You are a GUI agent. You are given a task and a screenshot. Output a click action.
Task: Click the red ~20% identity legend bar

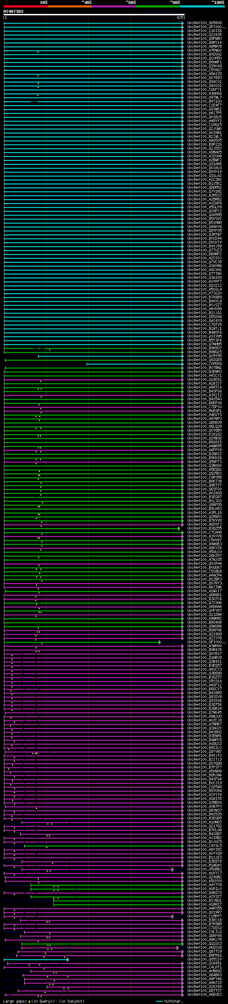26,7
